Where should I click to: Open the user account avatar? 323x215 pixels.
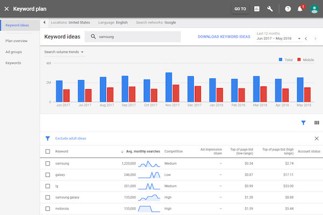[x=314, y=9]
